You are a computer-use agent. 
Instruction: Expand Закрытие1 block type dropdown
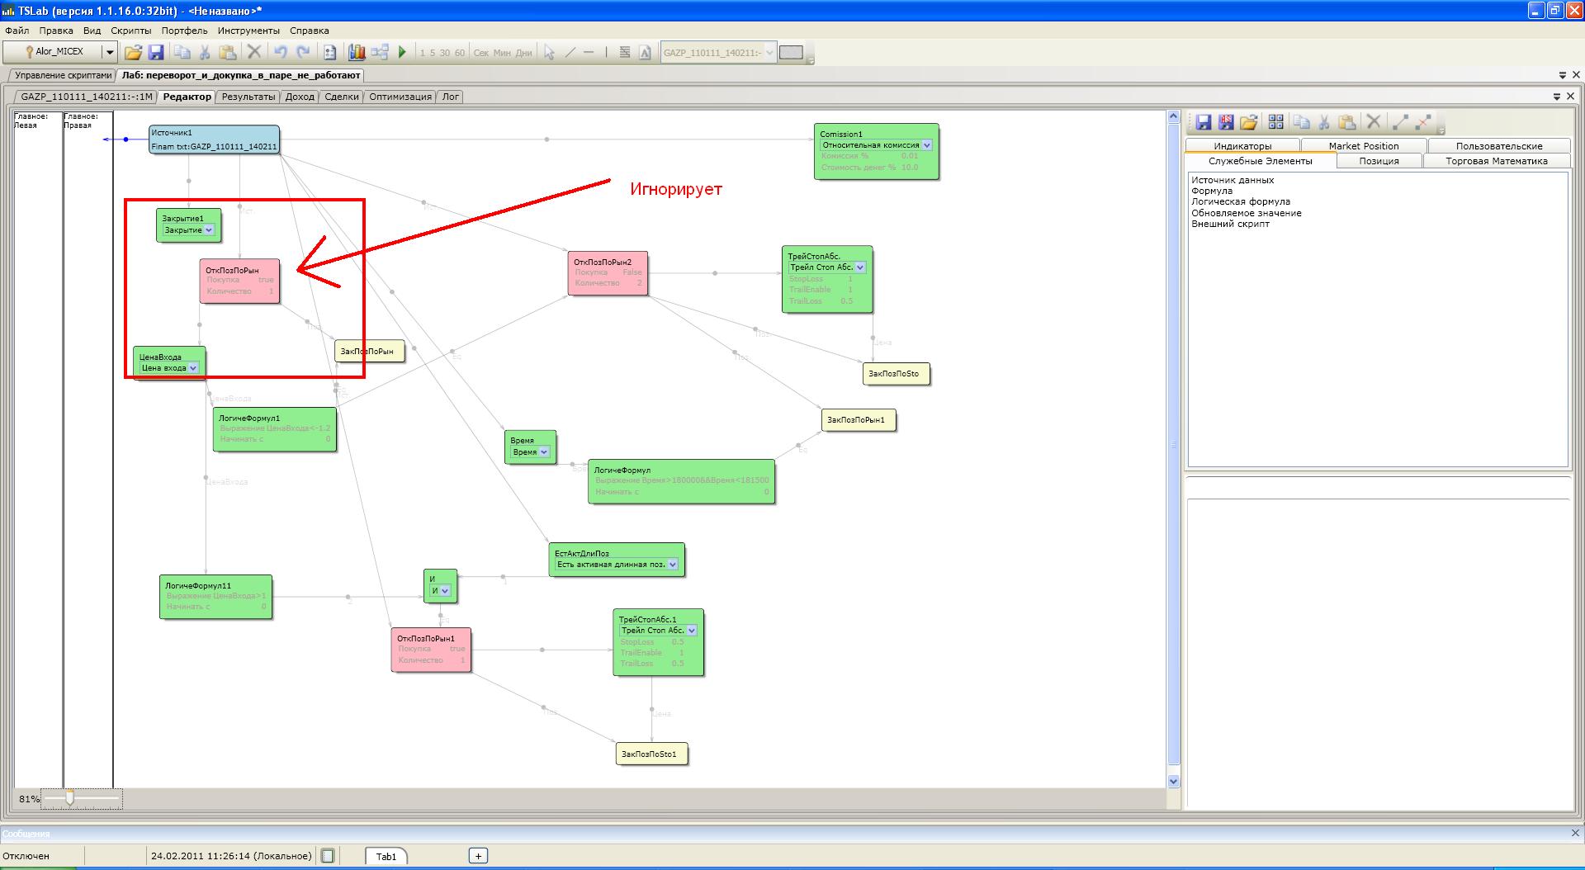pos(209,230)
